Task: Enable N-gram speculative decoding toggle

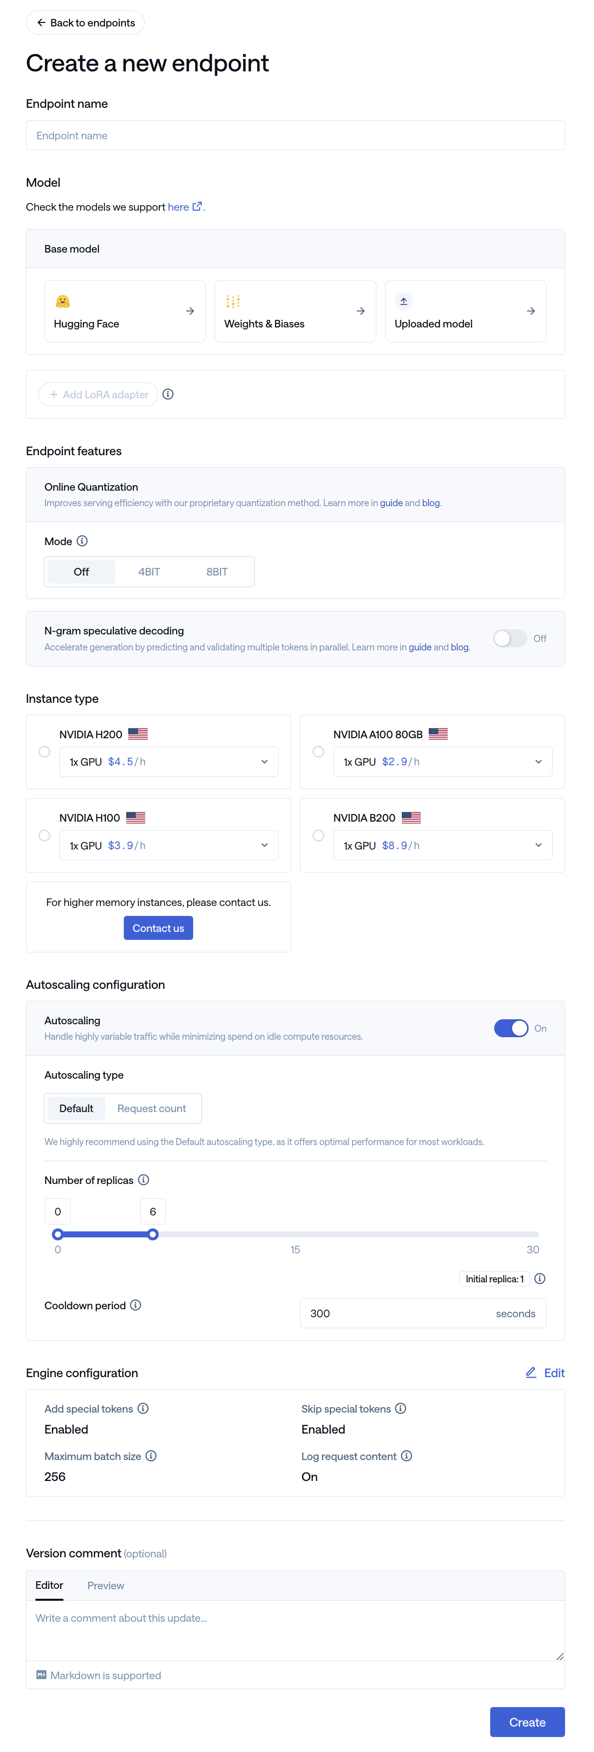Action: click(x=510, y=638)
